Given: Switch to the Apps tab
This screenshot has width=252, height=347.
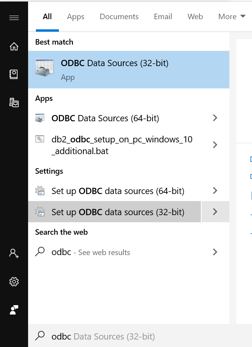Looking at the screenshot, I should click(x=75, y=17).
